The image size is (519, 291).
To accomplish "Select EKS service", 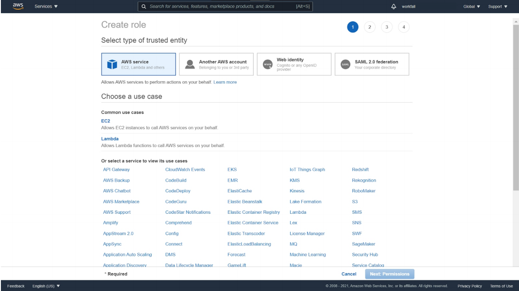I will [232, 169].
